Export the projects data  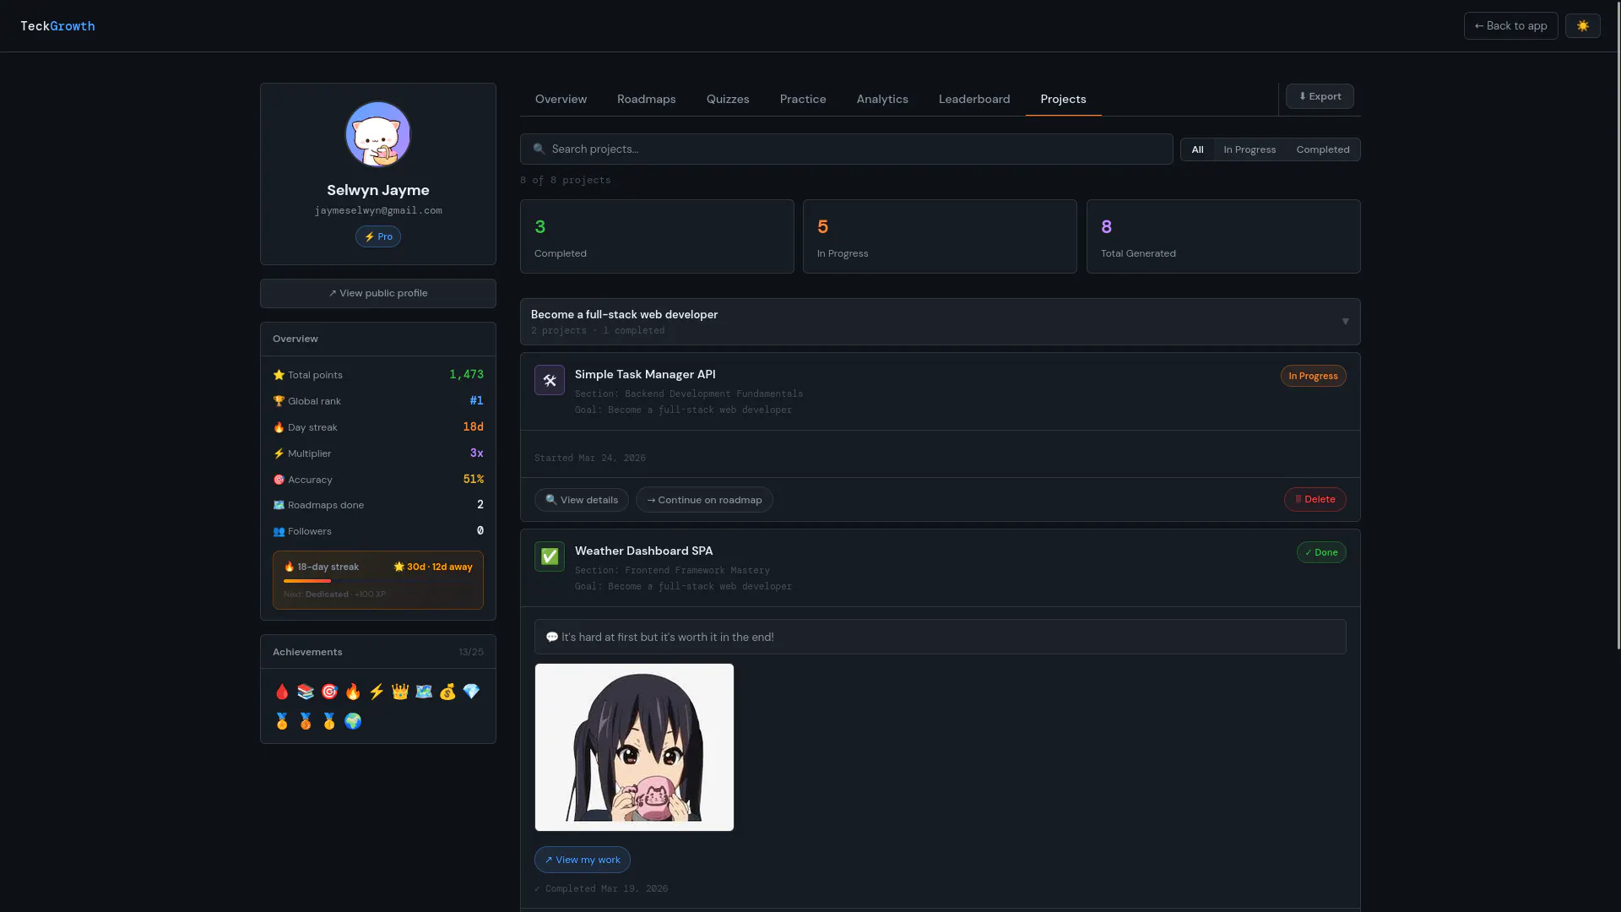tap(1320, 96)
